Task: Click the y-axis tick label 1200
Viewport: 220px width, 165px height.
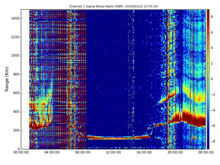Action: (x=15, y=37)
